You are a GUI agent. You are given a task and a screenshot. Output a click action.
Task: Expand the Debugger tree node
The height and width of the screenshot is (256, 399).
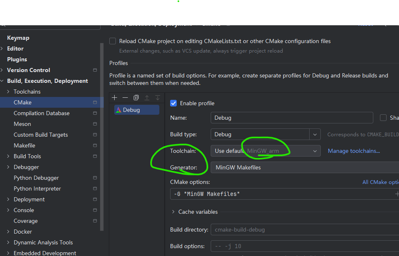[8, 167]
